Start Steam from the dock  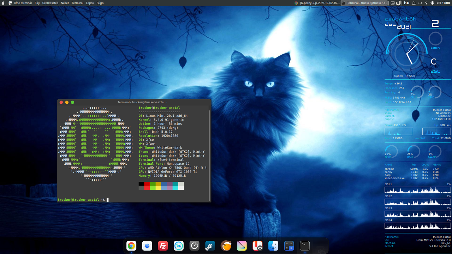[x=210, y=246]
